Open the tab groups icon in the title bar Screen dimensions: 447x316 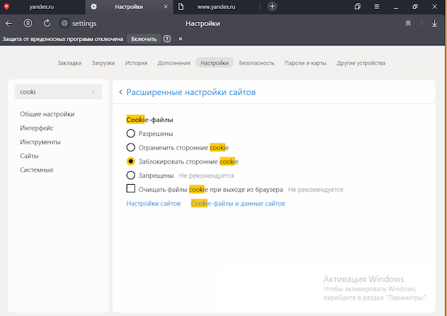(358, 6)
